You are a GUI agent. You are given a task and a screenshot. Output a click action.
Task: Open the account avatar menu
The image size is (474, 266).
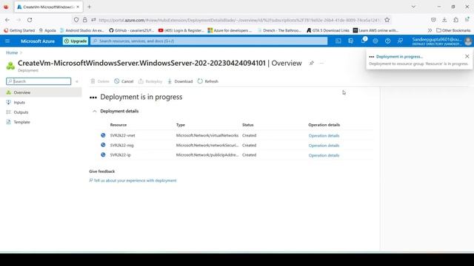pyautogui.click(x=468, y=41)
